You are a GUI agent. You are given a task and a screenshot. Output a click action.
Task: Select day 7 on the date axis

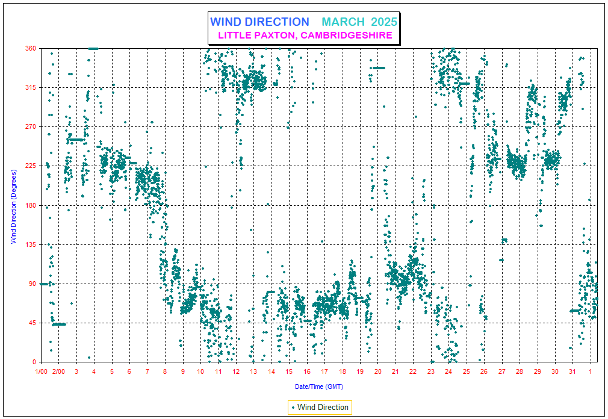click(147, 371)
